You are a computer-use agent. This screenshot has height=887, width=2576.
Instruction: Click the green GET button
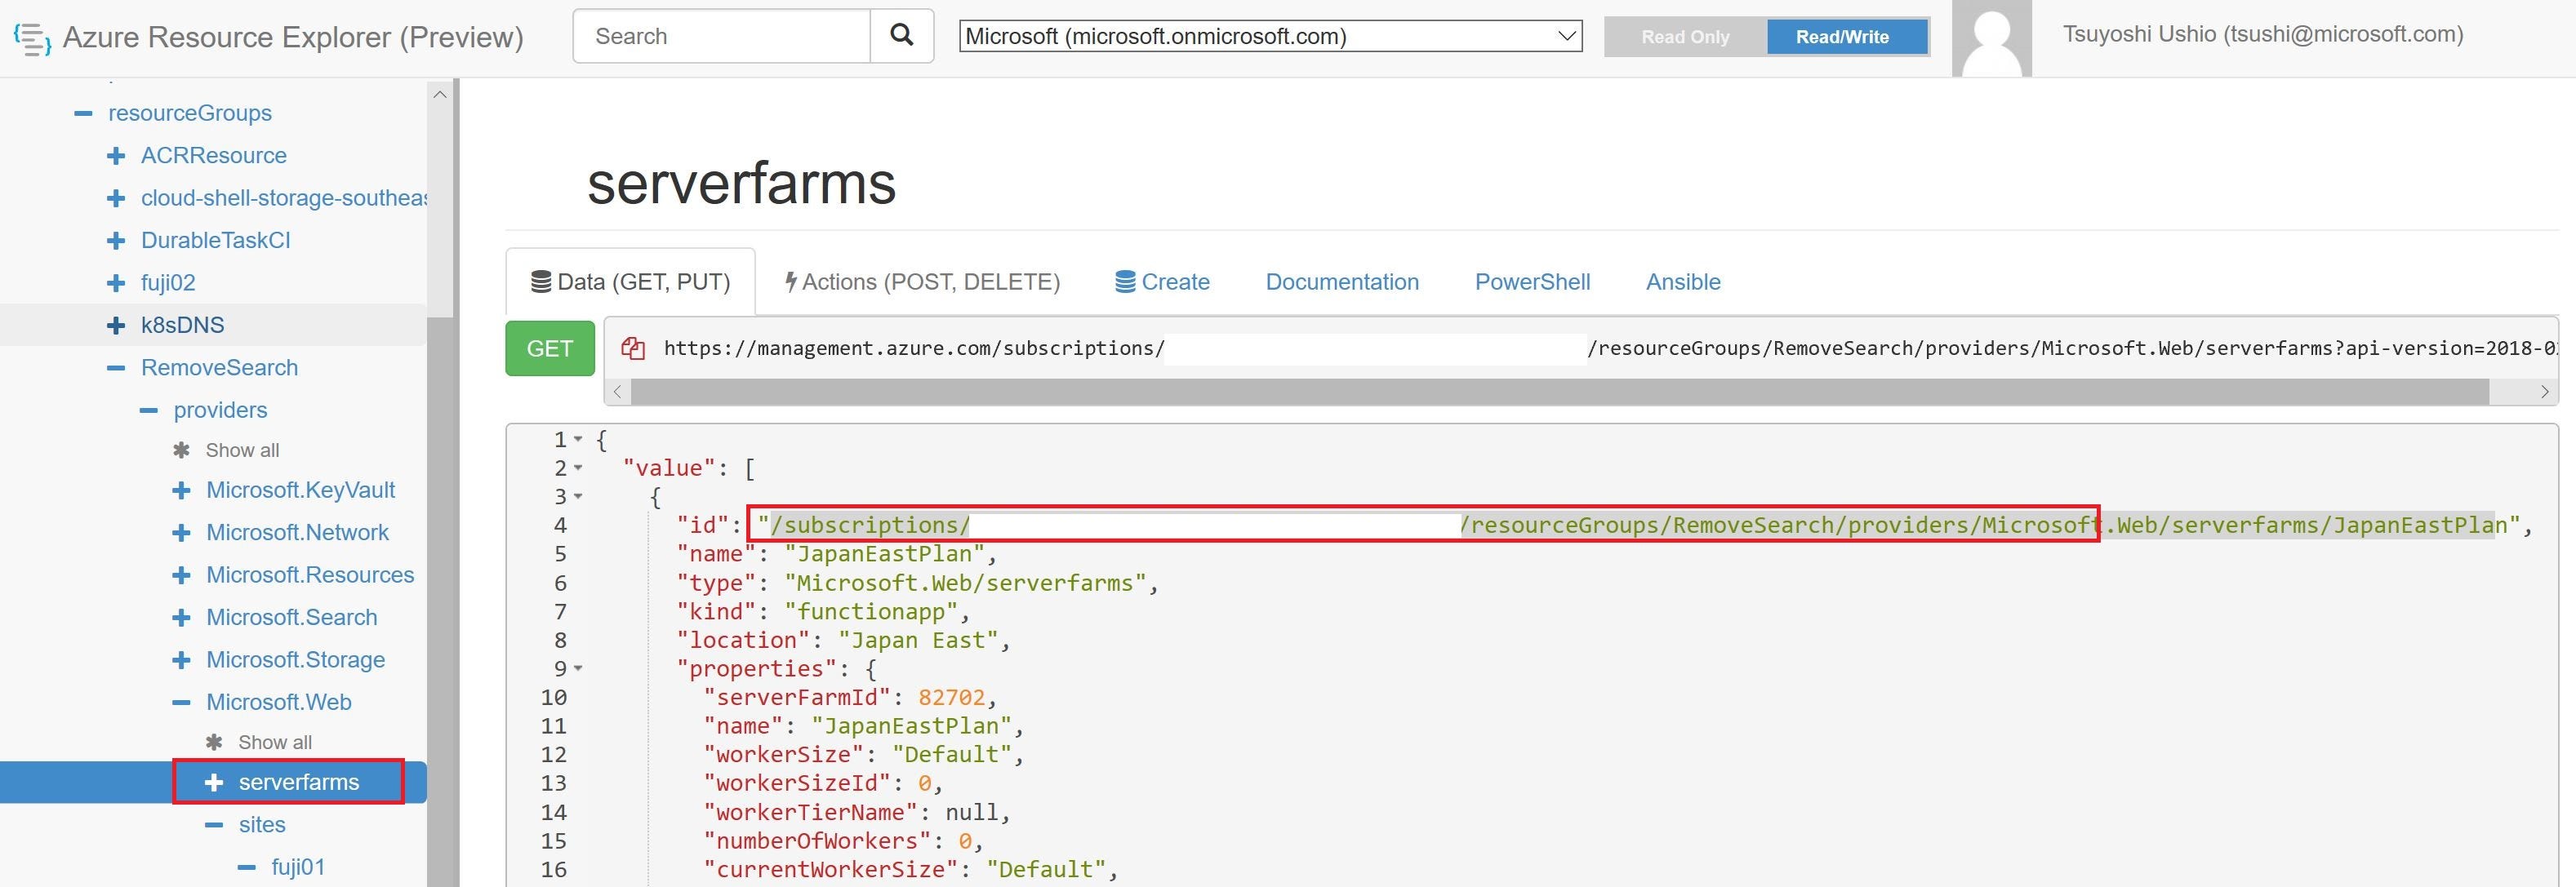point(550,348)
